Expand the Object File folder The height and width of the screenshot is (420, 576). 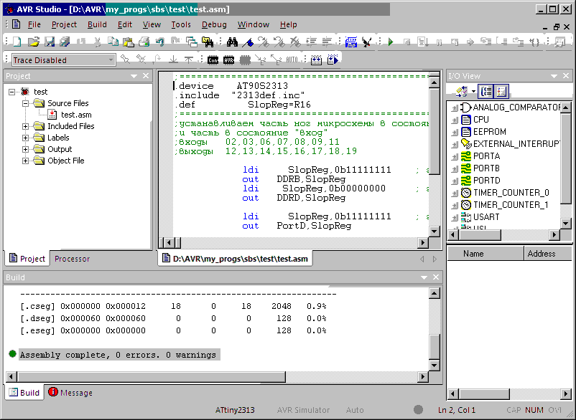pos(25,161)
